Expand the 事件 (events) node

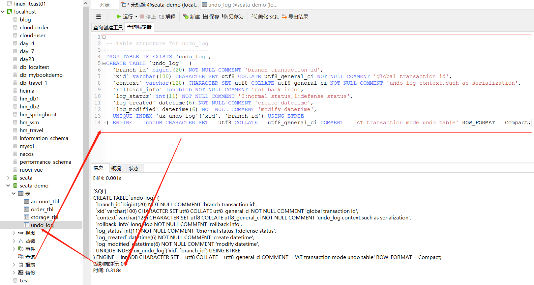click(14, 249)
